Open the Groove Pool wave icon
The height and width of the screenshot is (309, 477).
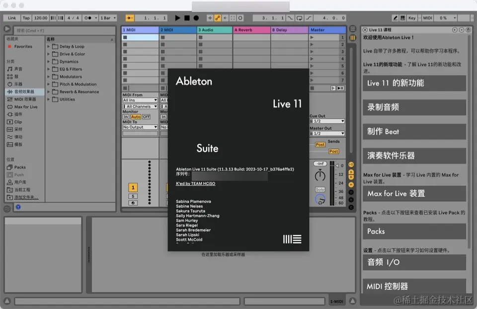[x=7, y=209]
